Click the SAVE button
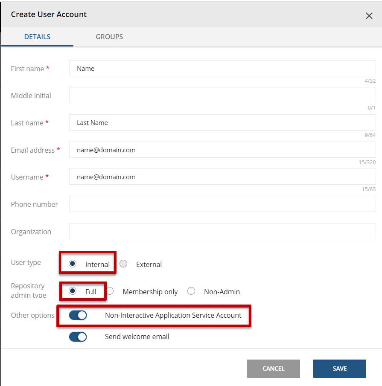 (x=339, y=369)
